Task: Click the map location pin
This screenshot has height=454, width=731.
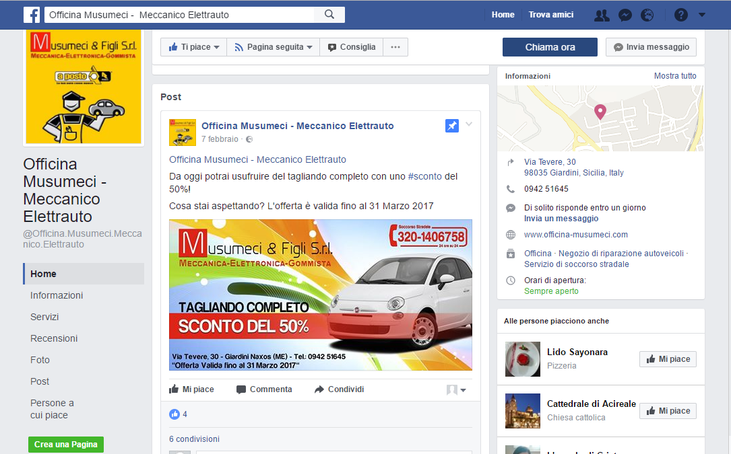Action: [x=600, y=112]
